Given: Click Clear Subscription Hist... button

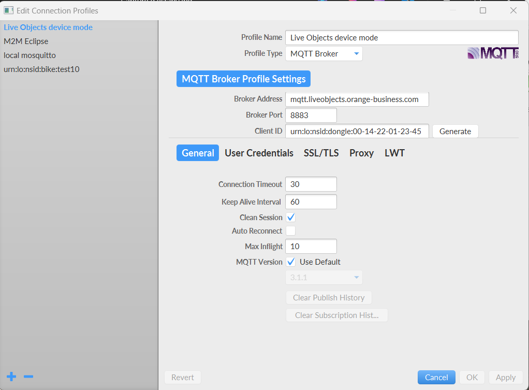Looking at the screenshot, I should [x=336, y=315].
